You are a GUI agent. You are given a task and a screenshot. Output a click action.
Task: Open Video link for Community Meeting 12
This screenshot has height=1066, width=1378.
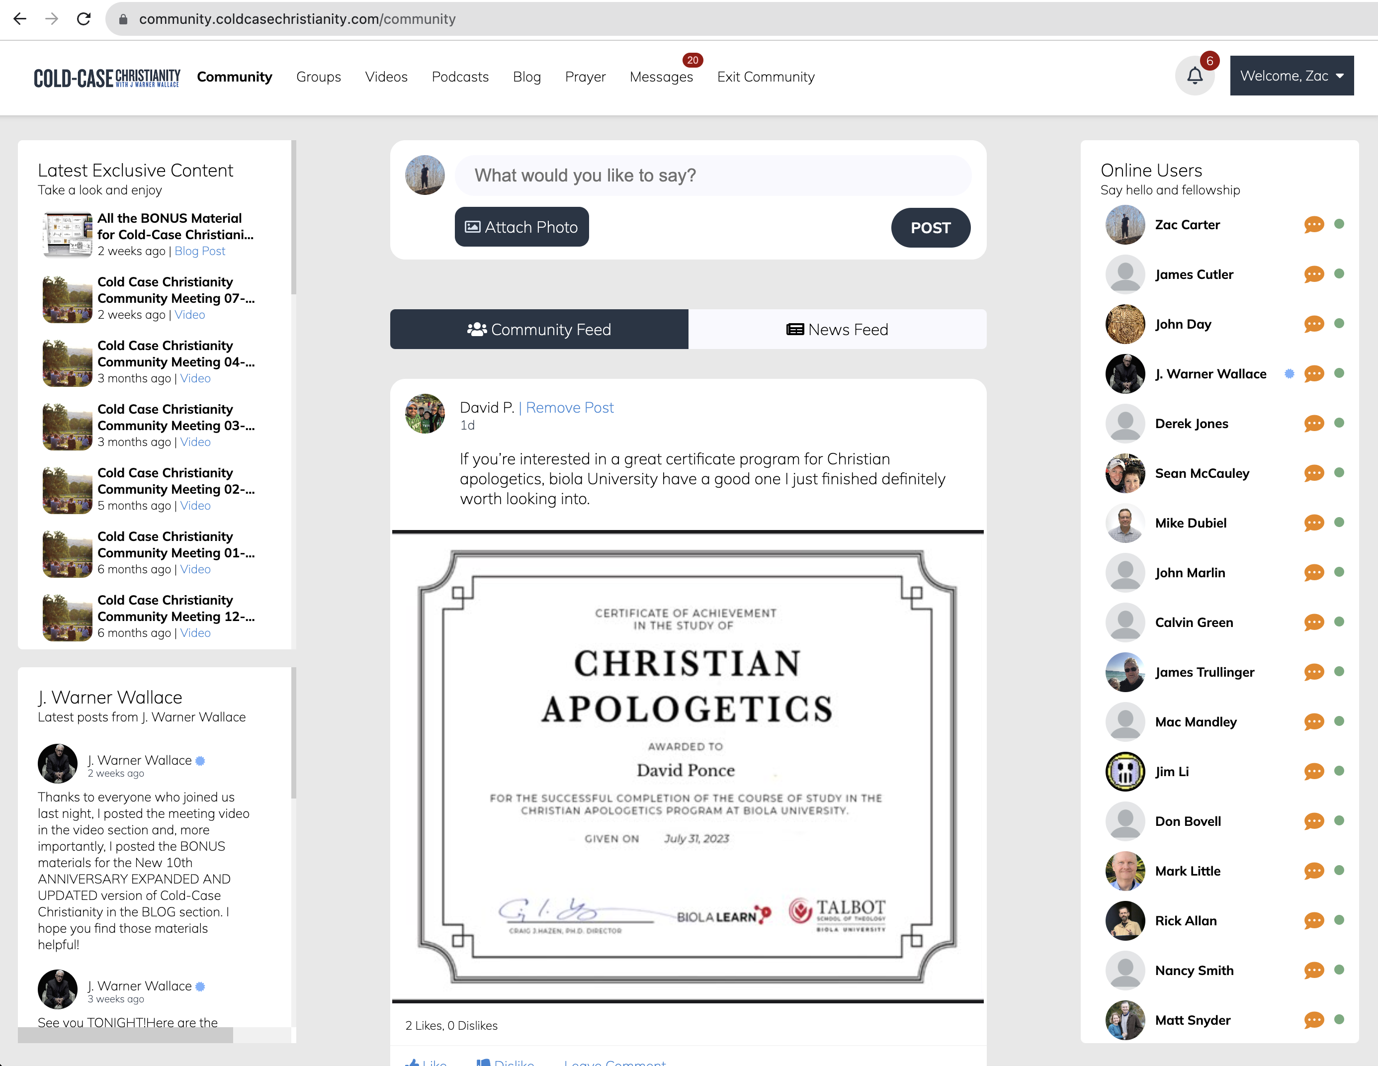coord(195,633)
